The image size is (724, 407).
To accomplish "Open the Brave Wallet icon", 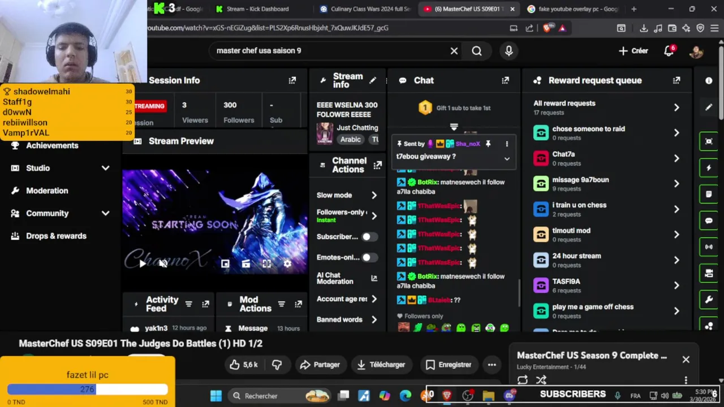I will [x=672, y=28].
